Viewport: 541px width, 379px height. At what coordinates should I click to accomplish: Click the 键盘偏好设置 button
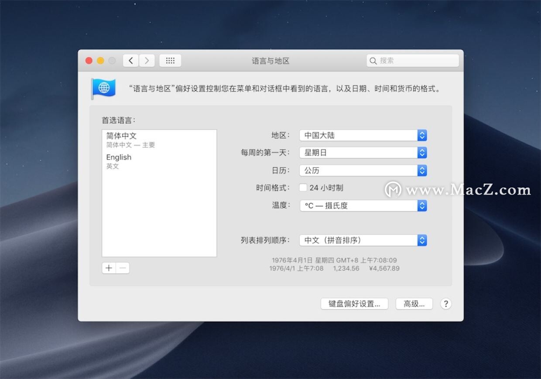pyautogui.click(x=354, y=304)
